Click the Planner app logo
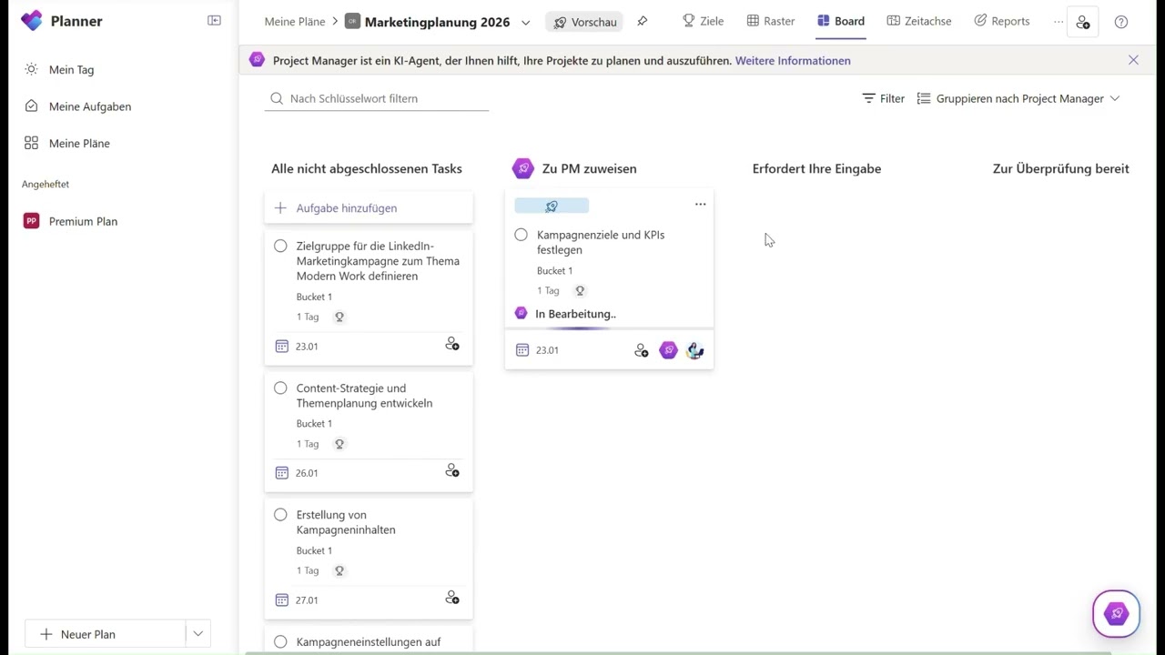The width and height of the screenshot is (1165, 655). pos(32,20)
